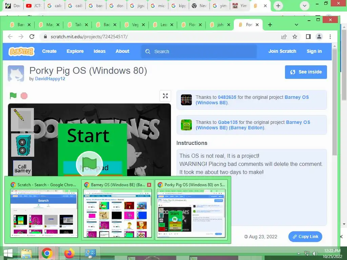Screen dimensions: 347x260
Task: Select the Scratch - Search window preview thumbnail
Action: (44, 213)
